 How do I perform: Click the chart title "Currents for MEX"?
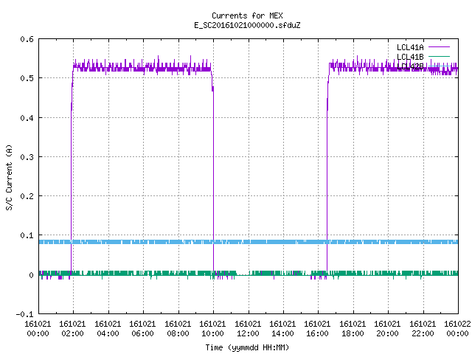[247, 15]
